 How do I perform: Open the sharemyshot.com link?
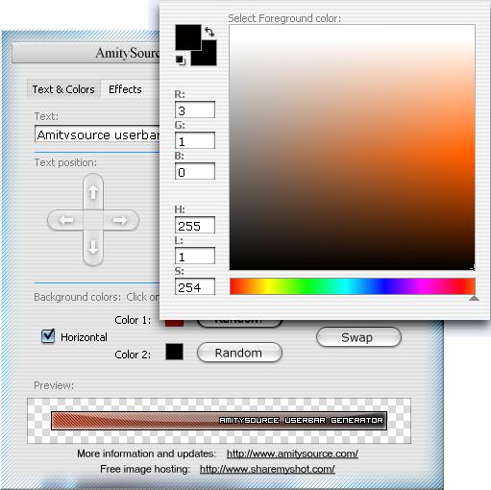pos(267,469)
